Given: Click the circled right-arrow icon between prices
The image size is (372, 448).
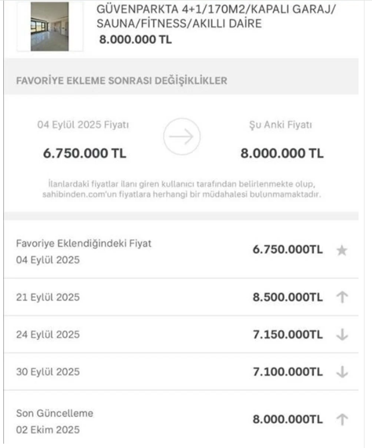Looking at the screenshot, I should click(181, 137).
